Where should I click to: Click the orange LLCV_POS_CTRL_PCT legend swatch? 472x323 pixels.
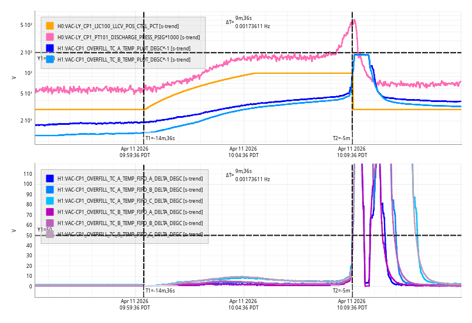pos(50,26)
